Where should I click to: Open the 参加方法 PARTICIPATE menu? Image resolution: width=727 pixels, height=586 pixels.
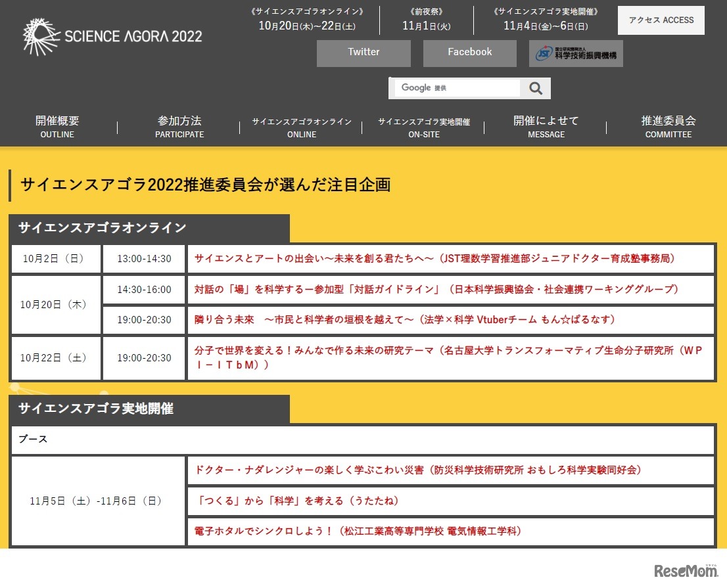[x=179, y=127]
